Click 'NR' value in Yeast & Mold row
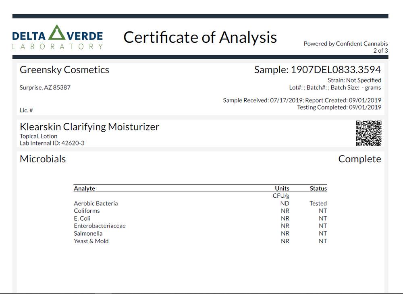Image resolution: width=403 pixels, height=294 pixels. (285, 241)
